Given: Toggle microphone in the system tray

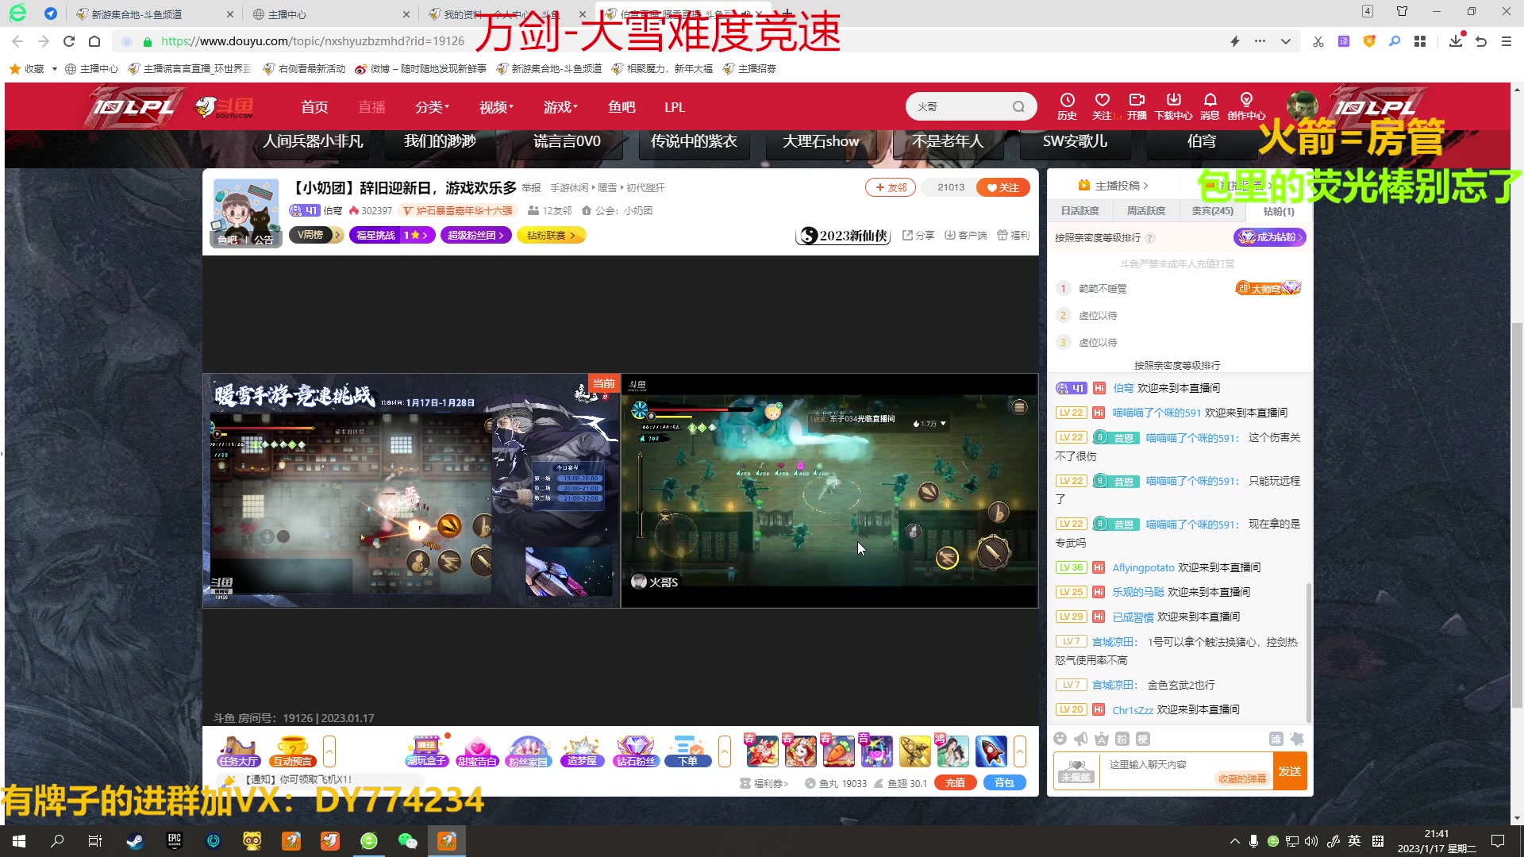Looking at the screenshot, I should point(1253,841).
